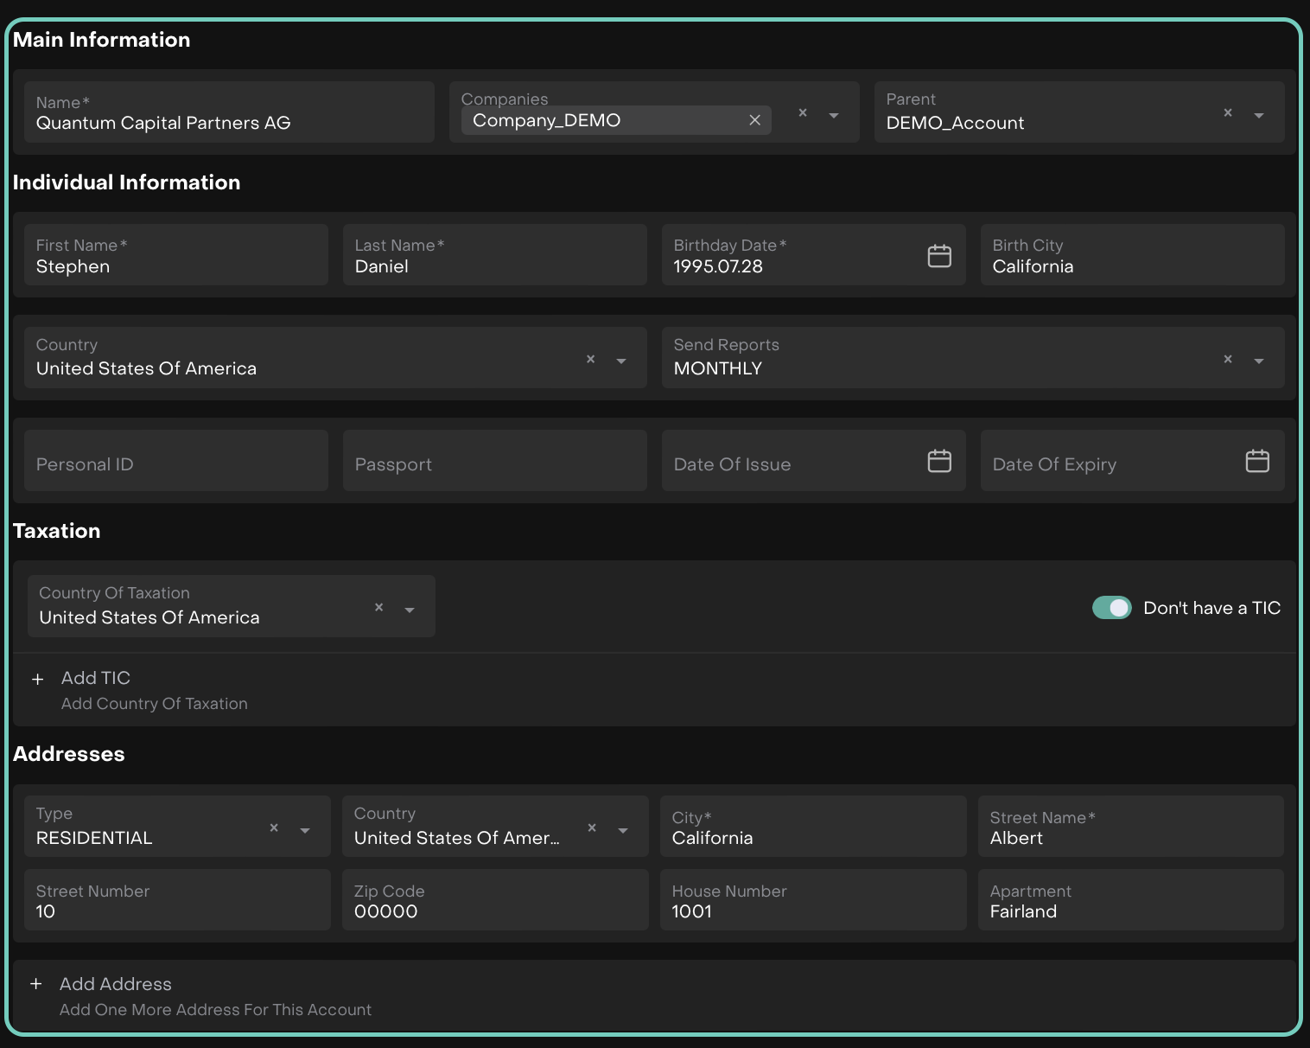Expand the address Country dropdown
This screenshot has width=1310, height=1048.
(x=623, y=830)
